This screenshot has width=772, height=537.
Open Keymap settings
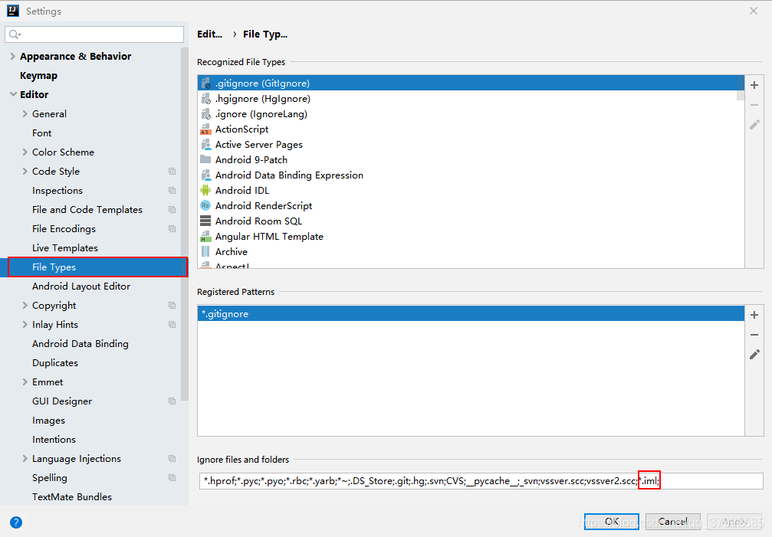38,76
